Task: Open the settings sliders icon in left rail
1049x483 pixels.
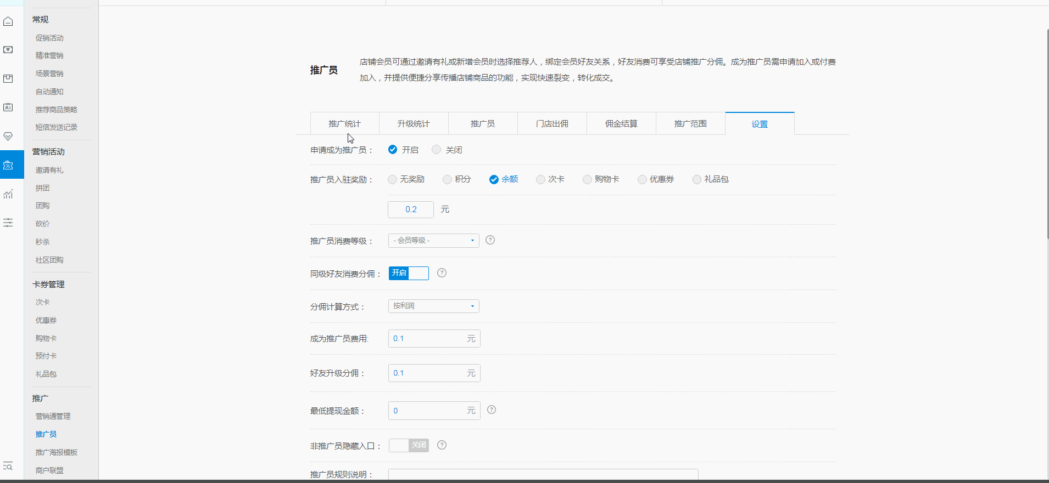Action: 8,223
